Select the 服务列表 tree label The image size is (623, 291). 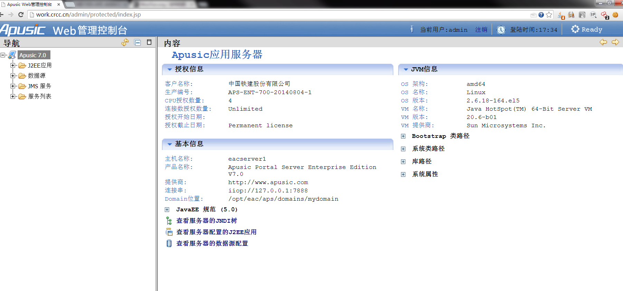pyautogui.click(x=40, y=97)
